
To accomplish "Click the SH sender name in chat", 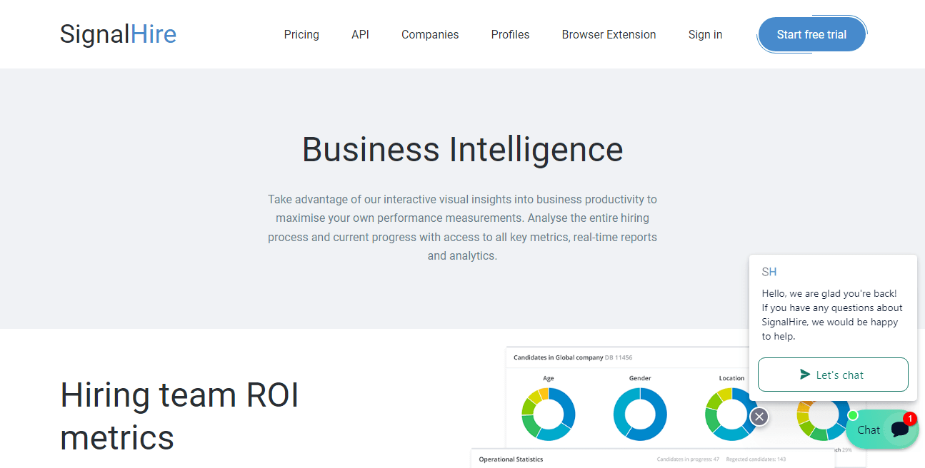I will coord(769,272).
